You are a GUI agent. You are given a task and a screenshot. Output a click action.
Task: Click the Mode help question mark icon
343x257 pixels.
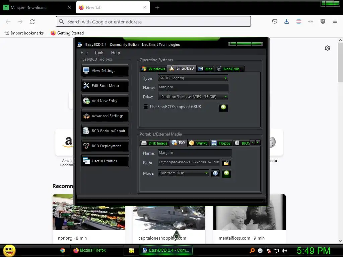coord(215,173)
